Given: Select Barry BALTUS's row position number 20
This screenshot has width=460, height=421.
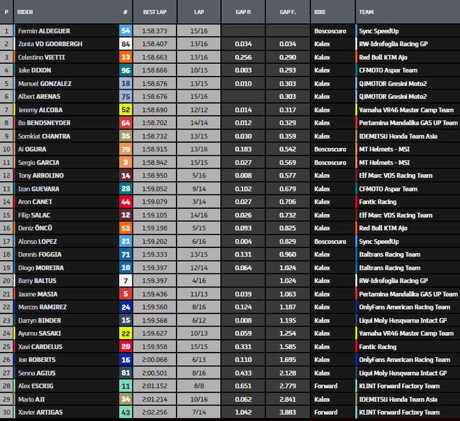Looking at the screenshot, I should (x=7, y=281).
